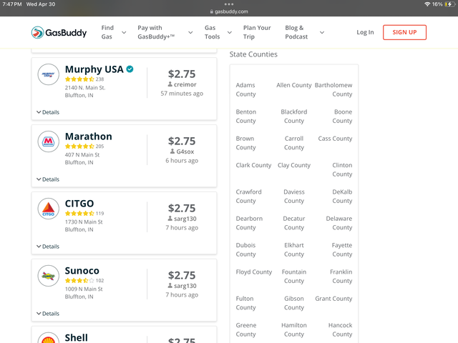The width and height of the screenshot is (458, 343).
Task: Click the Log In link
Action: pos(365,32)
